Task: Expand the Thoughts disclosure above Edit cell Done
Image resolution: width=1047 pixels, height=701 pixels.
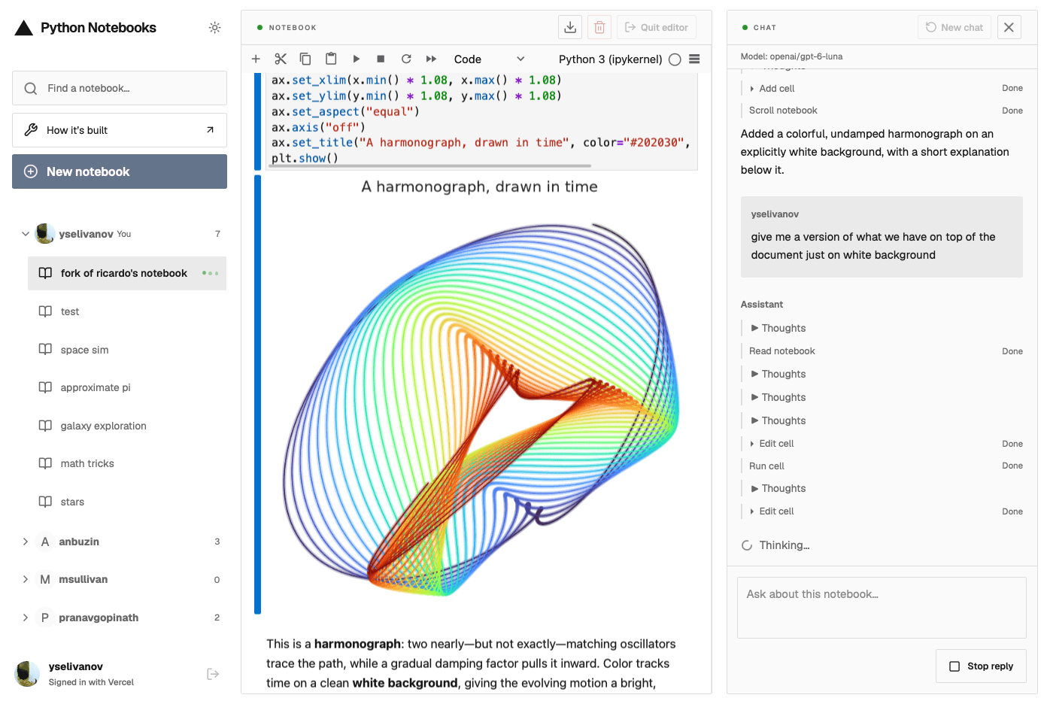Action: point(778,420)
